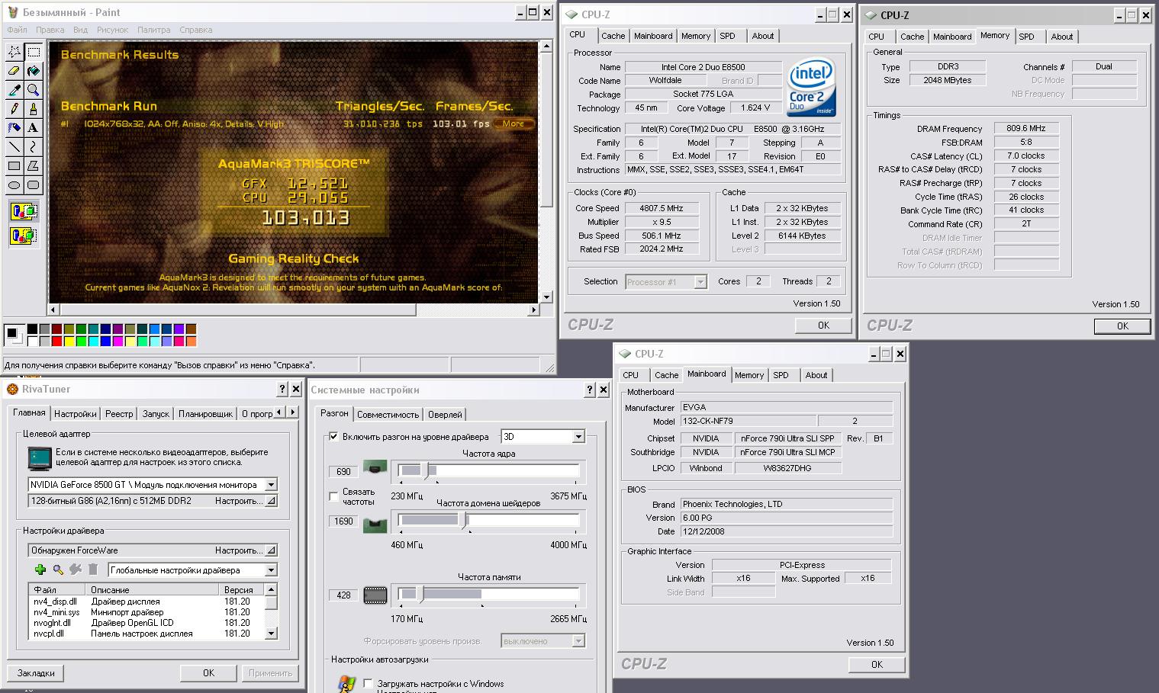Select the rectangular Select tool in Paint
The image size is (1159, 693).
click(34, 52)
